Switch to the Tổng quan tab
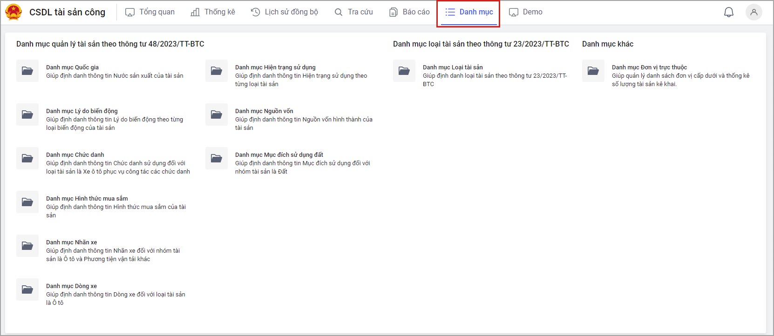The image size is (774, 336). pyautogui.click(x=150, y=12)
